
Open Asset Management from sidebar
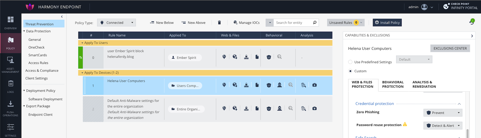[x=11, y=64]
